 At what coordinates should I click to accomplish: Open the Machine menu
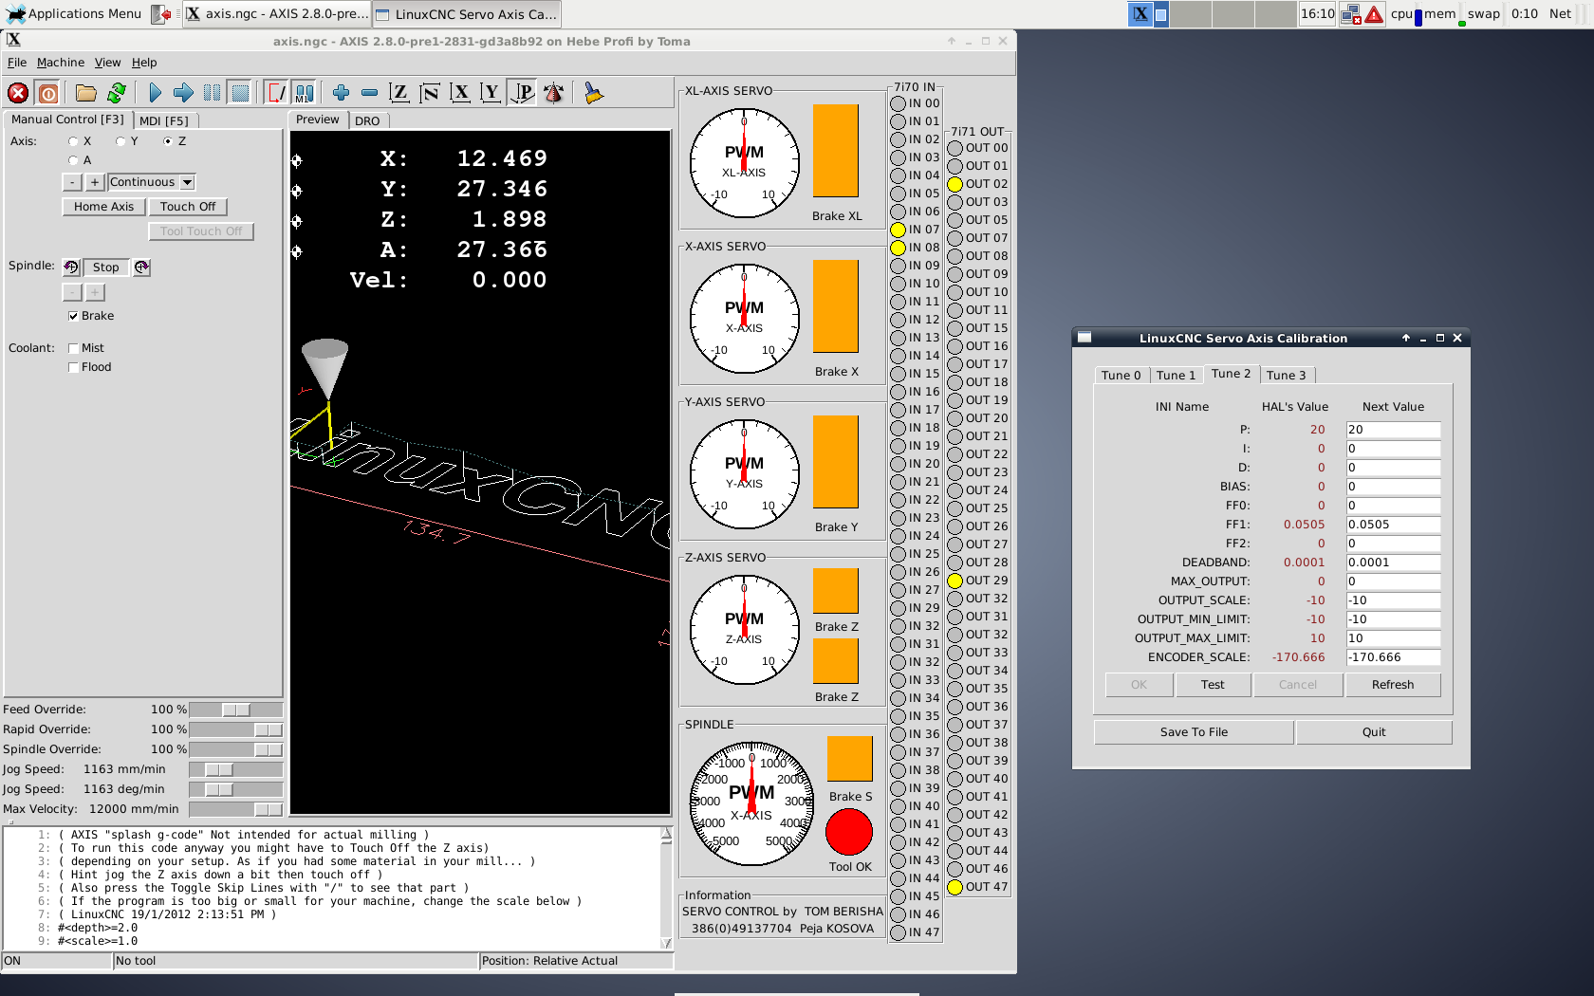point(61,63)
